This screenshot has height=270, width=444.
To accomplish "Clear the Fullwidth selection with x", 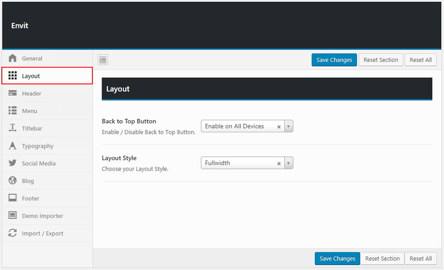I will [x=279, y=164].
